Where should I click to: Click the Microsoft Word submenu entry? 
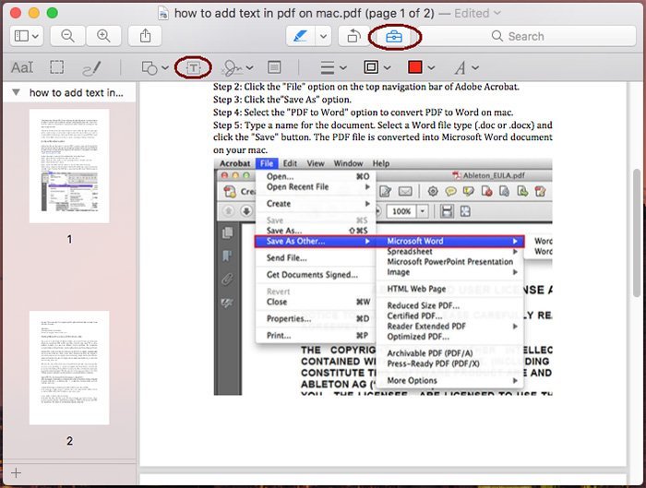click(x=450, y=242)
